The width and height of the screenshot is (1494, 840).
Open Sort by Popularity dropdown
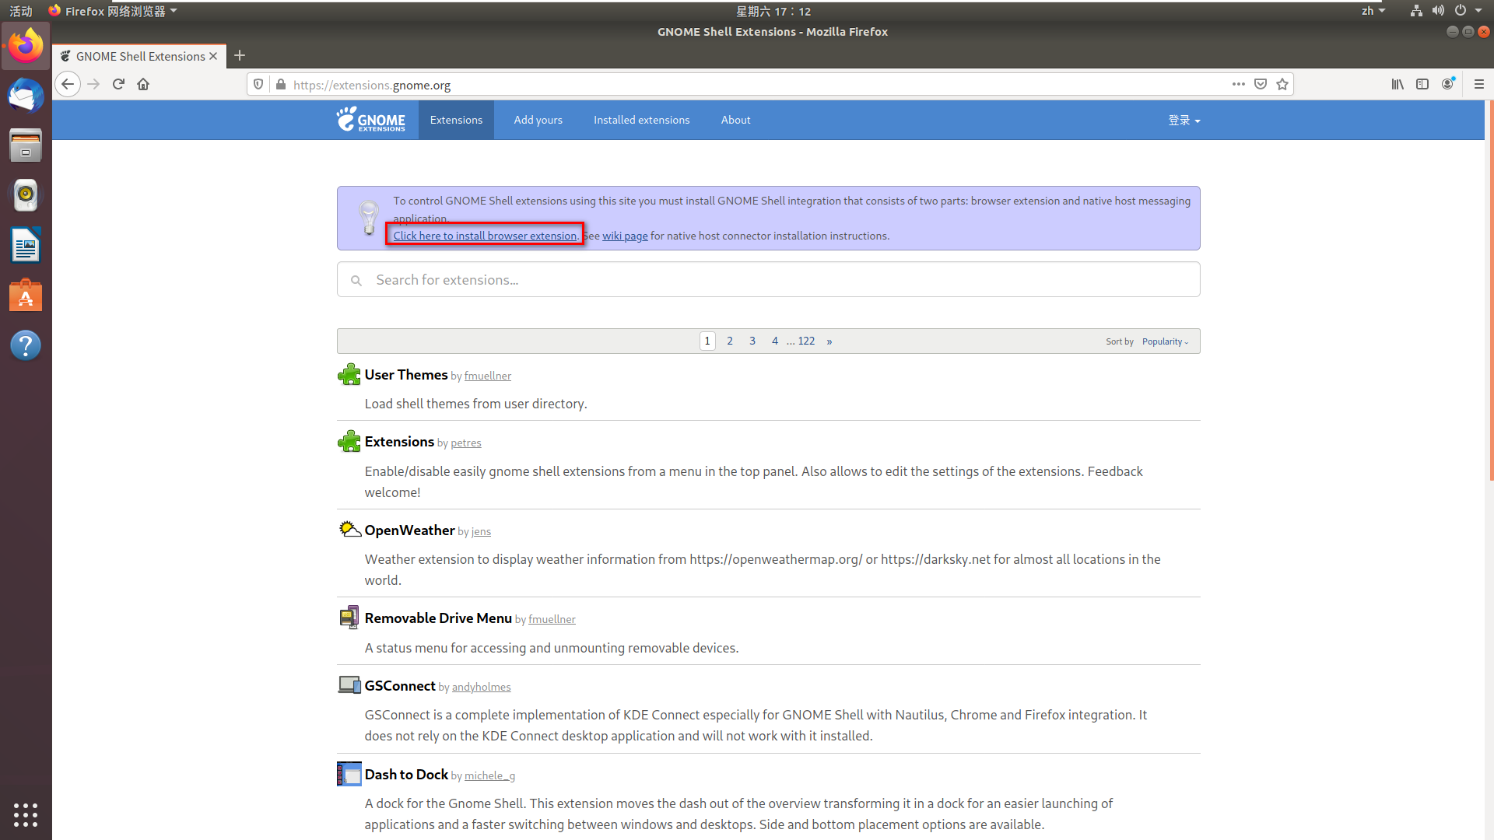pos(1165,341)
